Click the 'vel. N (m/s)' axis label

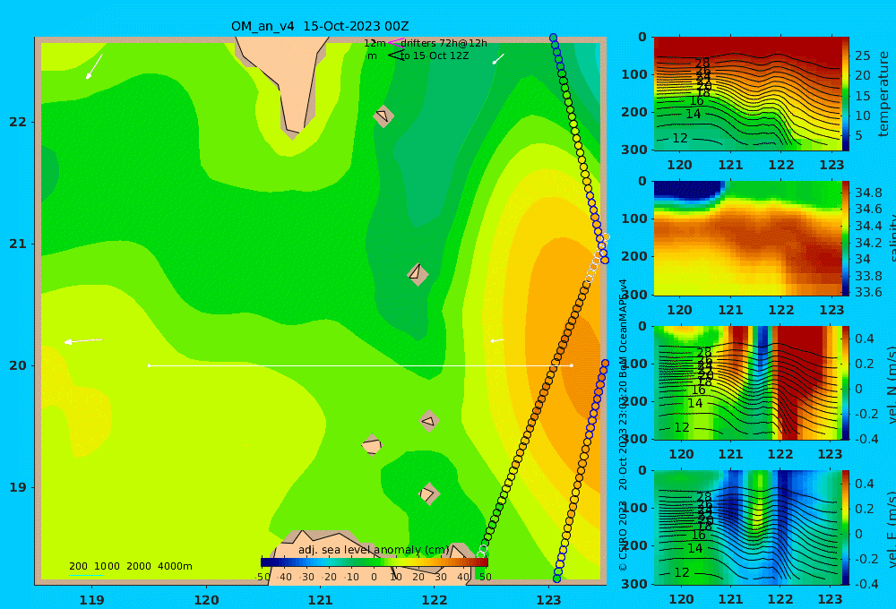(x=891, y=378)
